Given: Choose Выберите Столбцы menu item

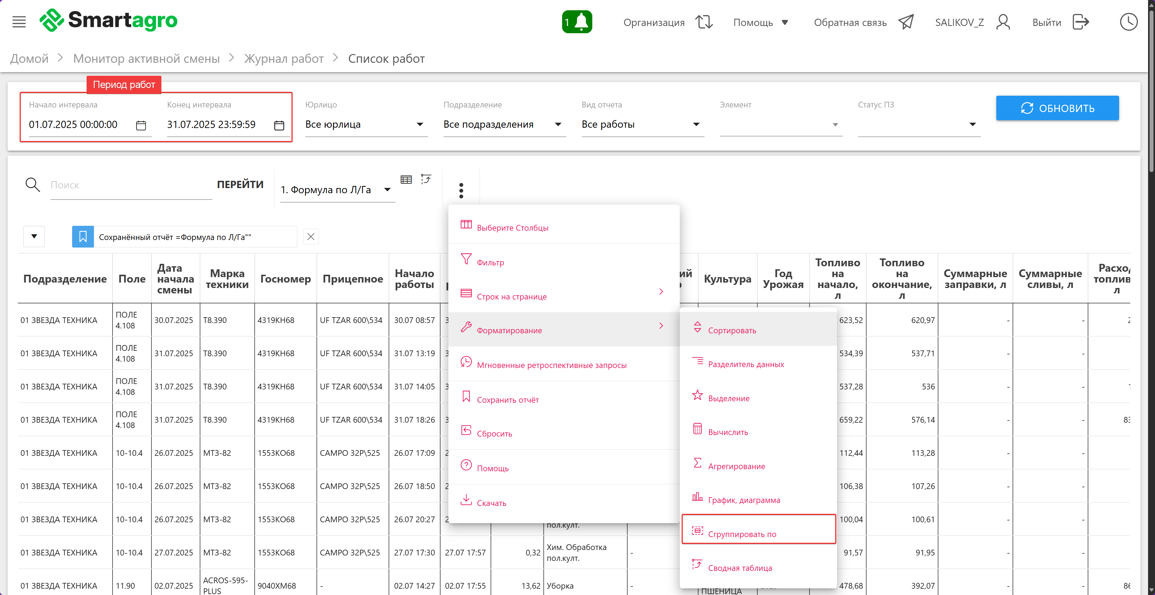Looking at the screenshot, I should [512, 228].
